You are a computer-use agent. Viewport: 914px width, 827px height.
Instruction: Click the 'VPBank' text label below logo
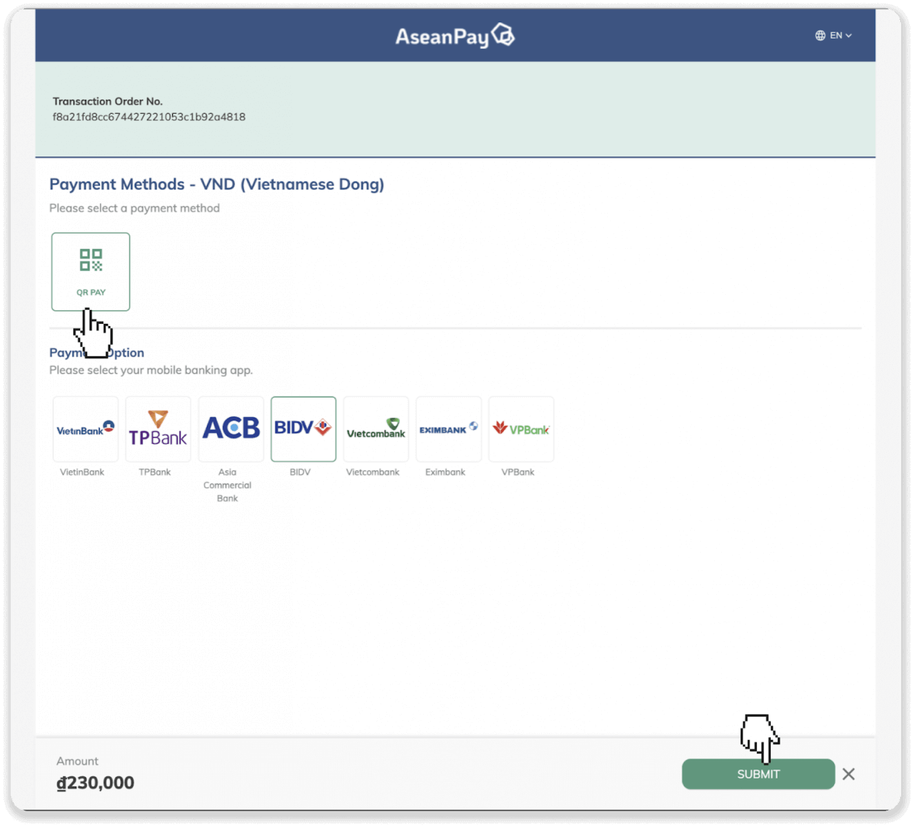click(518, 472)
